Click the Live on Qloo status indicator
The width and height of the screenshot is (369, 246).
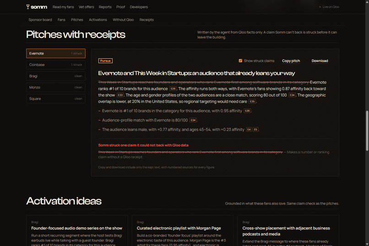(x=329, y=7)
